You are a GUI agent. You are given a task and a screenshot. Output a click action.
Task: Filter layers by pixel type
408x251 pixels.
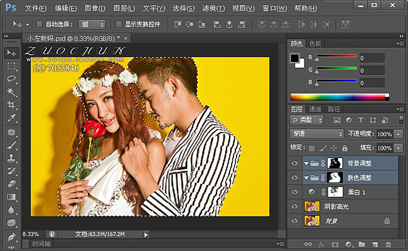337,120
